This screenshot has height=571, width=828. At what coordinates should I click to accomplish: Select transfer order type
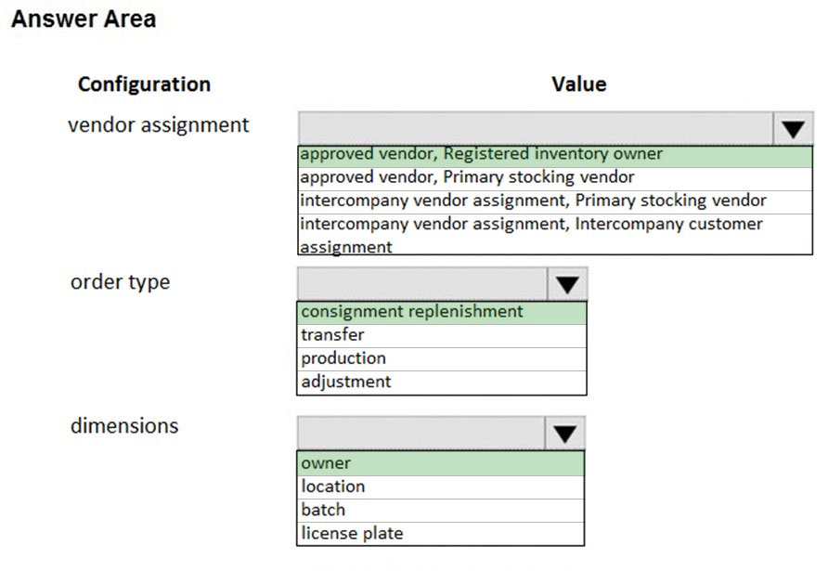tap(442, 335)
